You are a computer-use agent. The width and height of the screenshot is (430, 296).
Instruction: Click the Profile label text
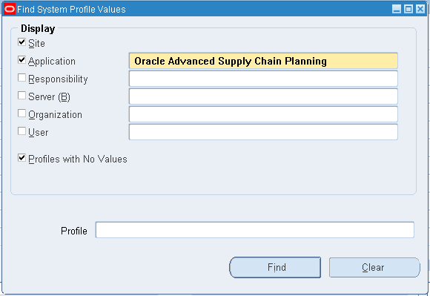[x=74, y=231]
